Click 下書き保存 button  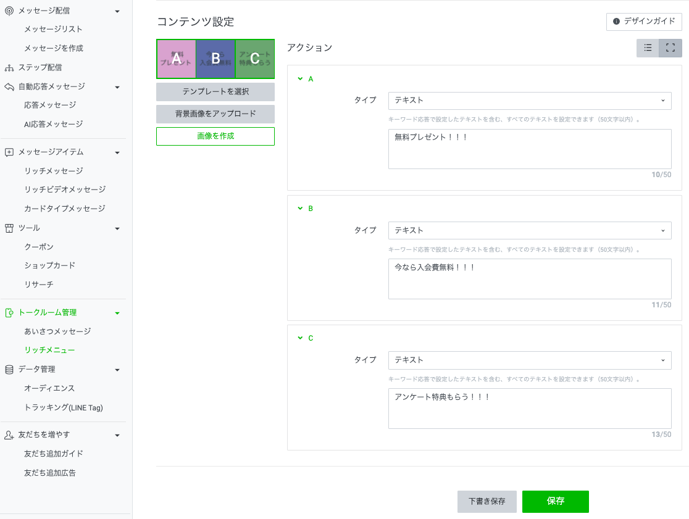(487, 502)
